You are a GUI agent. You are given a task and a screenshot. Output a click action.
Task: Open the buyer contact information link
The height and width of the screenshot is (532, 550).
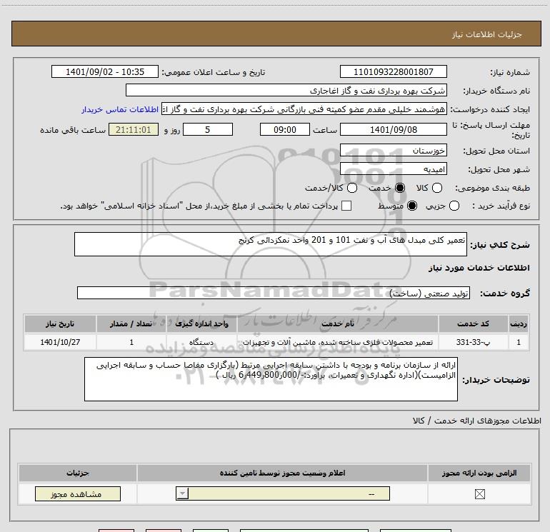click(x=120, y=110)
